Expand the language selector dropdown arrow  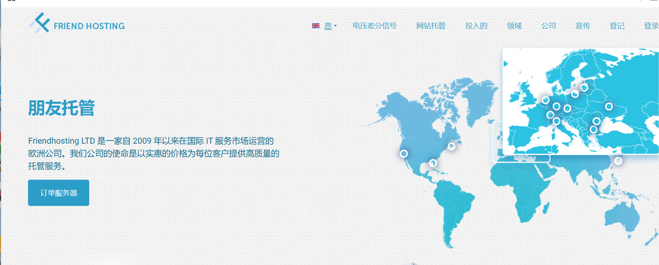click(x=335, y=26)
